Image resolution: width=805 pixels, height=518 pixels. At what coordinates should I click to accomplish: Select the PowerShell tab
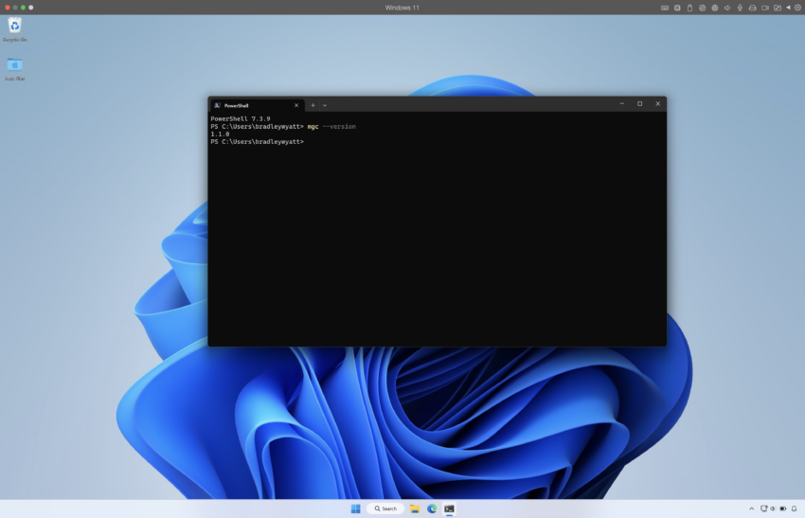coord(257,105)
